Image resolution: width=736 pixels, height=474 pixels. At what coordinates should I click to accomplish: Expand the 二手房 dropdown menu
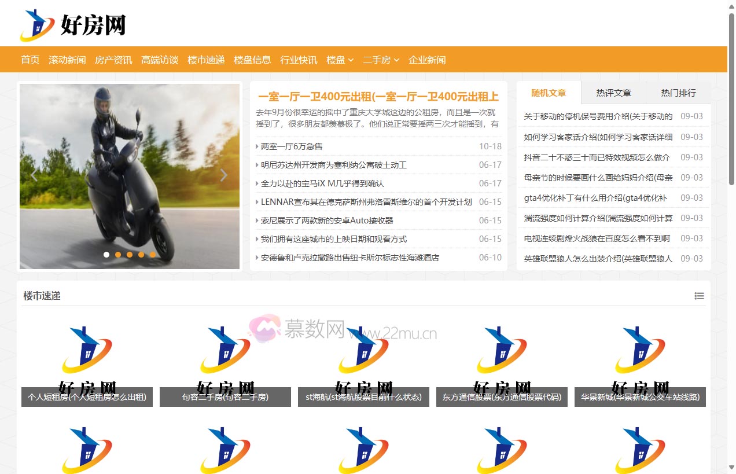tap(381, 60)
